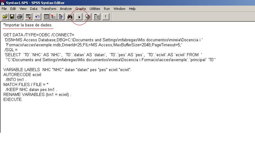Image resolution: width=255 pixels, height=159 pixels.
Task: Run the current syntax with play button
Action: [x=79, y=16]
